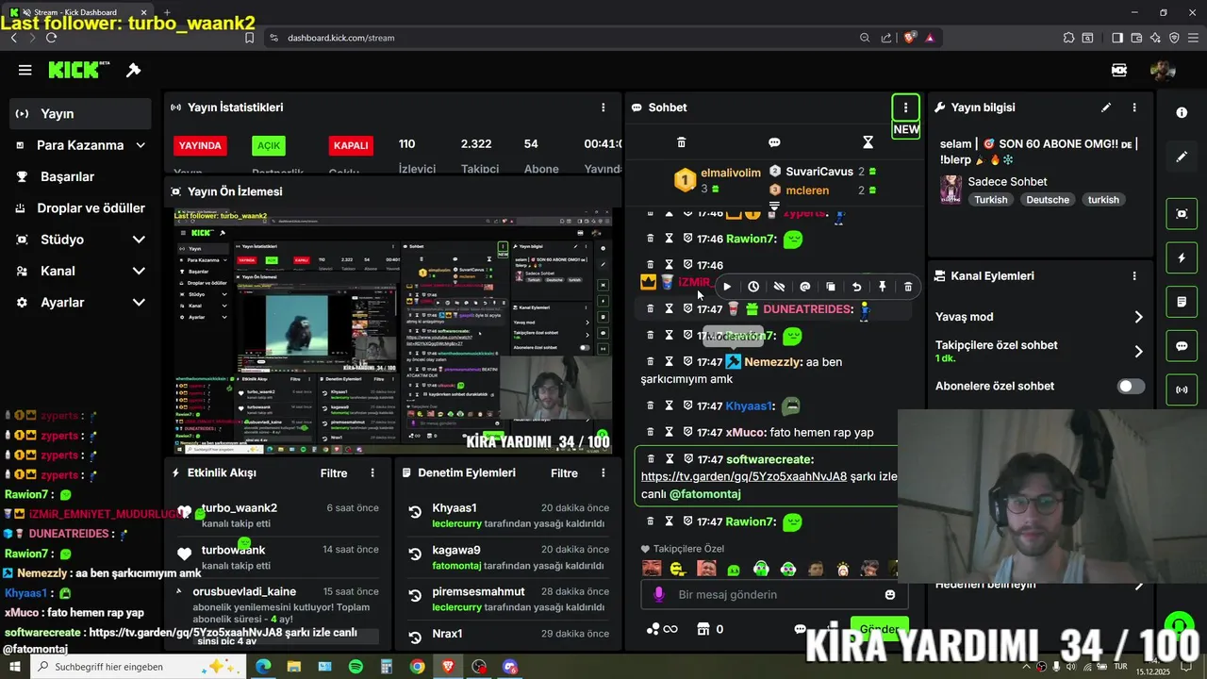This screenshot has height=679, width=1207.
Task: Click the Turkish language tag
Action: click(x=991, y=200)
